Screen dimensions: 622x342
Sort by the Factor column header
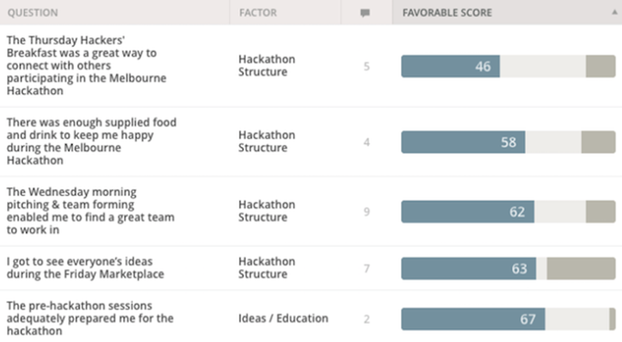pyautogui.click(x=258, y=13)
